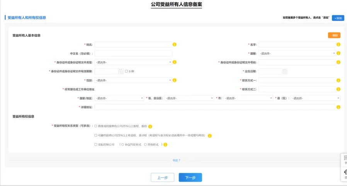The width and height of the screenshot is (347, 186).
Task: Check 直接或间接拥有公司25%以上股权 option
Action: [x=96, y=126]
